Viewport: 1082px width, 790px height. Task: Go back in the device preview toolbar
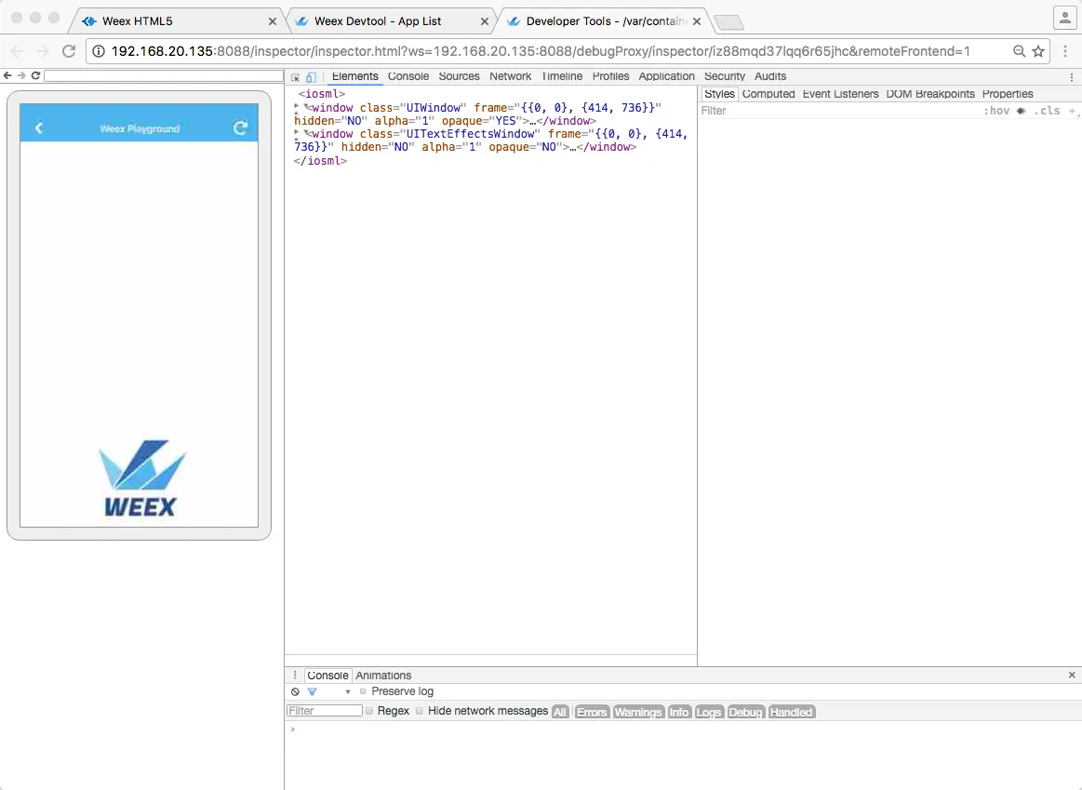tap(7, 75)
